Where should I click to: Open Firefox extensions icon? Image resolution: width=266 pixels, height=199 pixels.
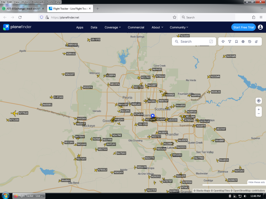tap(254, 17)
